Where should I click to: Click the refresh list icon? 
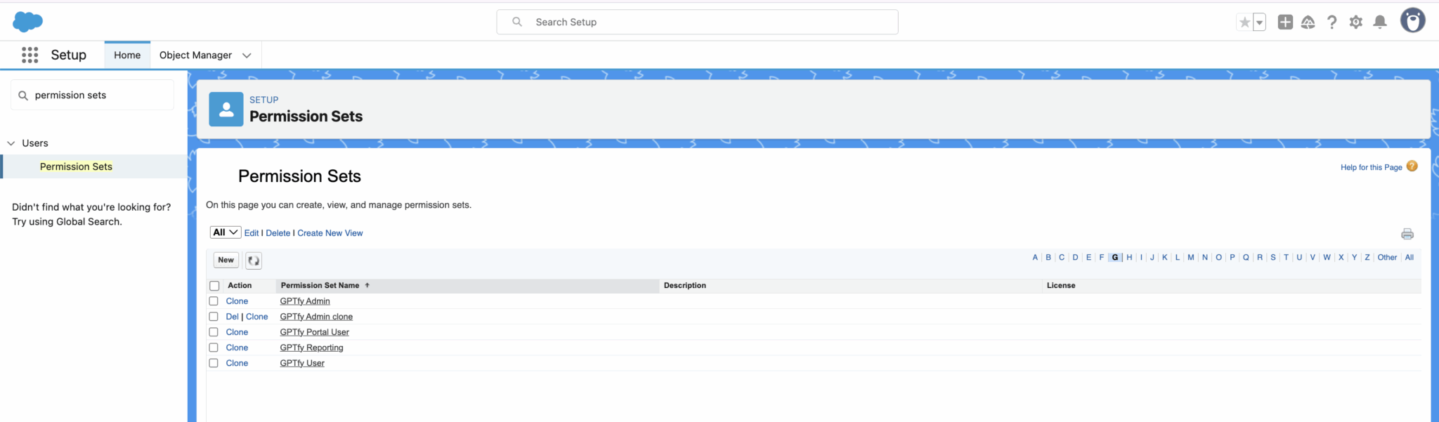254,261
